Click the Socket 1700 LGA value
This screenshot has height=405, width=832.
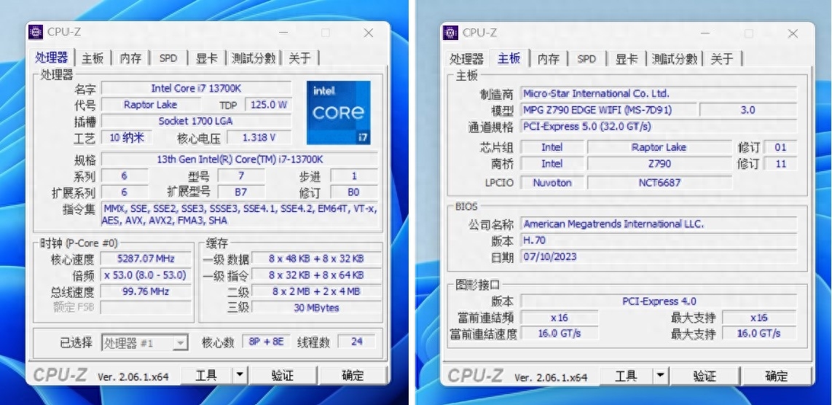coord(196,121)
